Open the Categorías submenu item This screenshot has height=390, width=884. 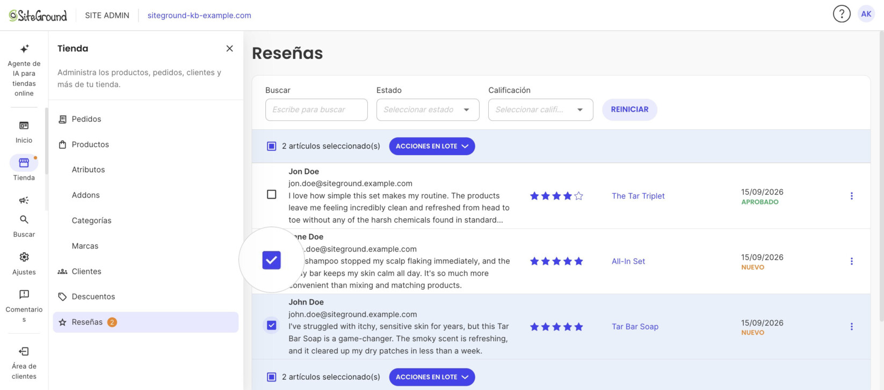point(91,220)
